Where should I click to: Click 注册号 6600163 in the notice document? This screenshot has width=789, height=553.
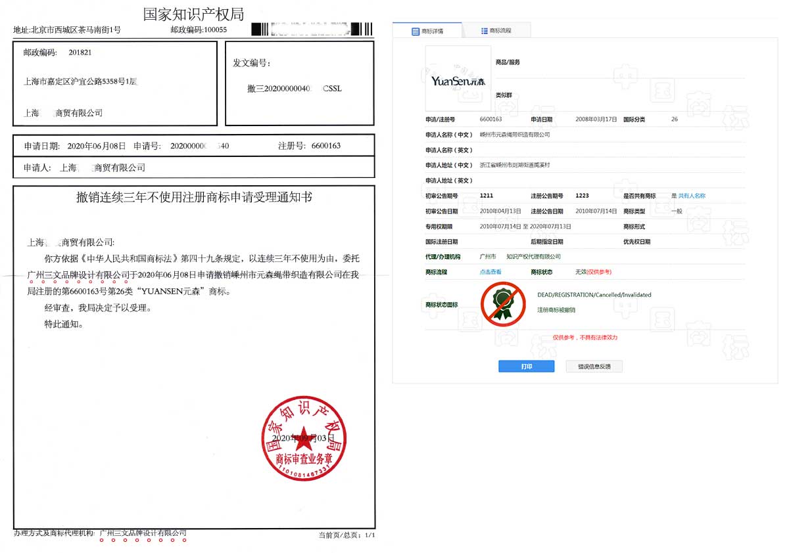[309, 146]
